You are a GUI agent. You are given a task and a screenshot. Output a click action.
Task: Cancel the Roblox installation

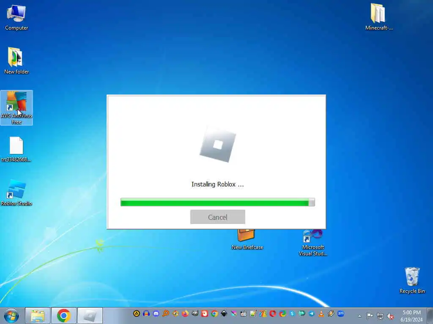tap(218, 217)
